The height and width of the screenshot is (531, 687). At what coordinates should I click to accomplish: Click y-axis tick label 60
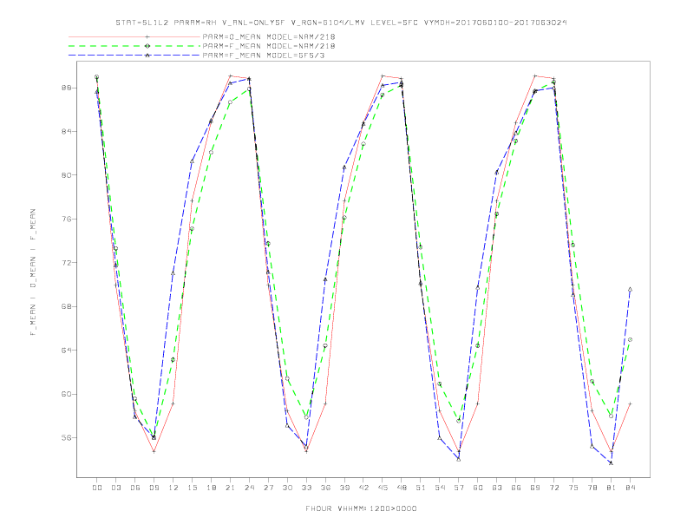coord(67,394)
